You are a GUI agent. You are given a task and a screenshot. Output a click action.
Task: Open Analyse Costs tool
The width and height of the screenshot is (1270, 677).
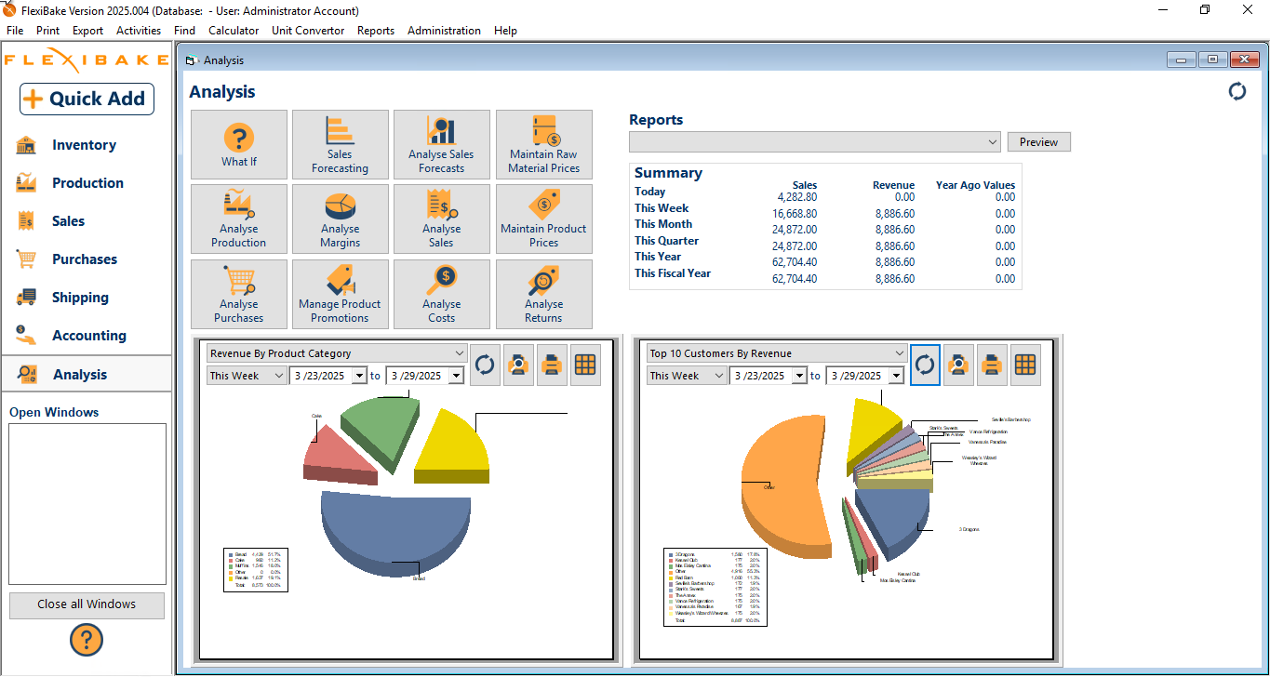click(442, 294)
